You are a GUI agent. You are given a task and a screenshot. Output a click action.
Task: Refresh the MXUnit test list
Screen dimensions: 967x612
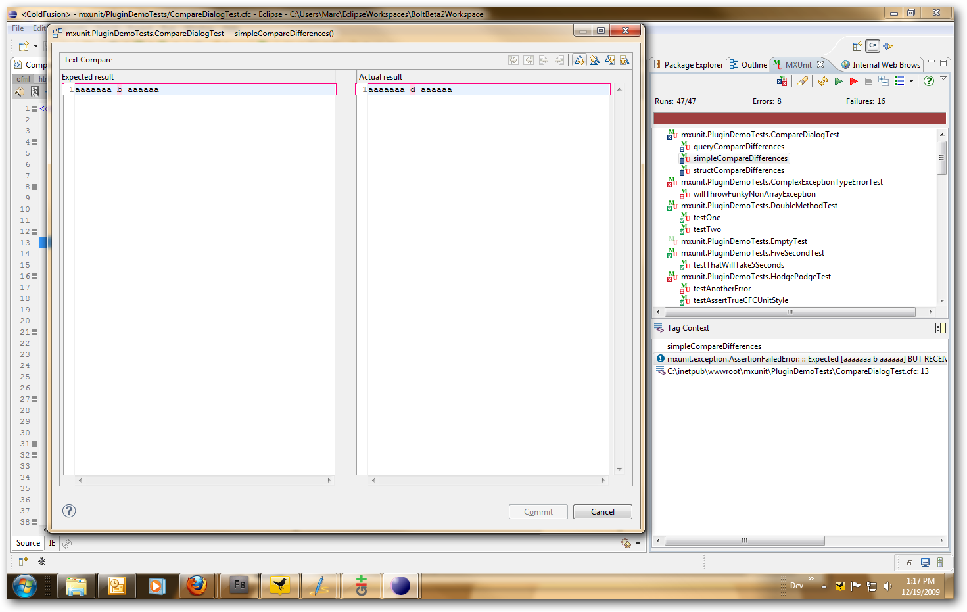tap(823, 81)
